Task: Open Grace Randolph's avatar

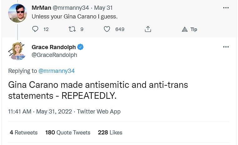Action: [x=18, y=51]
